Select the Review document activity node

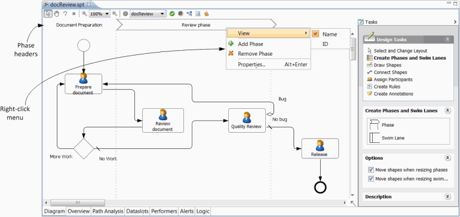(x=163, y=120)
